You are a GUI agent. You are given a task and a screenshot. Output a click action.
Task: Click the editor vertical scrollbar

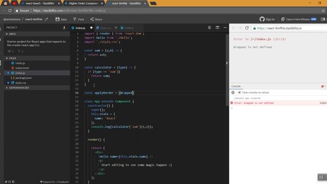[227, 70]
